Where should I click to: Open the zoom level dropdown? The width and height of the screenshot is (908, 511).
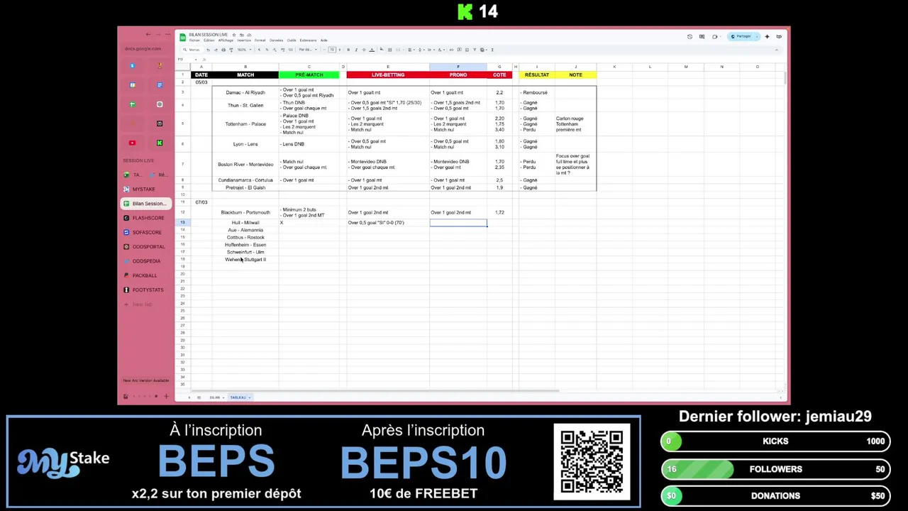[244, 50]
